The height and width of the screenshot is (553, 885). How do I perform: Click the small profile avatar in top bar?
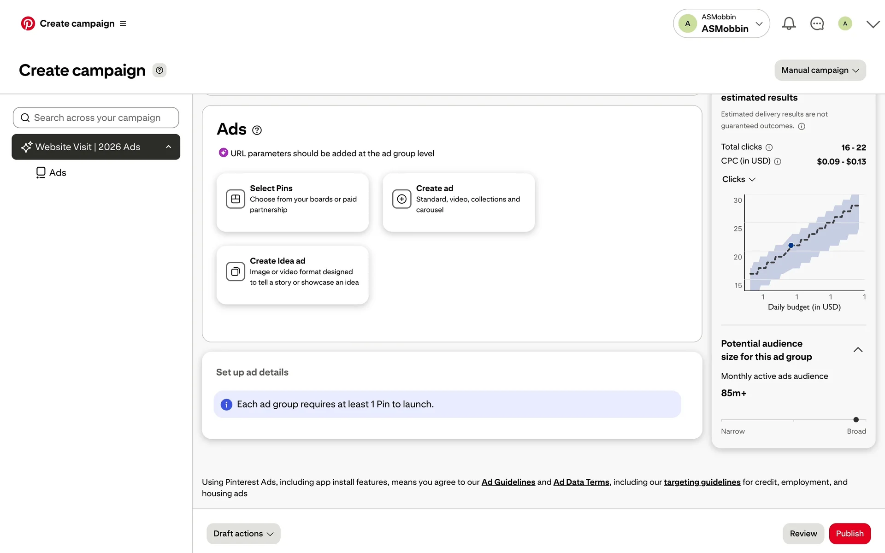point(845,24)
